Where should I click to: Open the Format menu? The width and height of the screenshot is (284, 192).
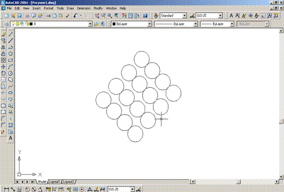[x=48, y=8]
